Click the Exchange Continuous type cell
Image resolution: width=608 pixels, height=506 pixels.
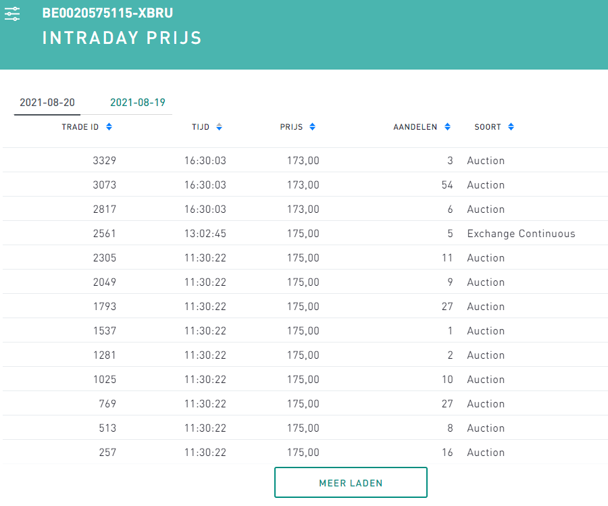(x=521, y=234)
